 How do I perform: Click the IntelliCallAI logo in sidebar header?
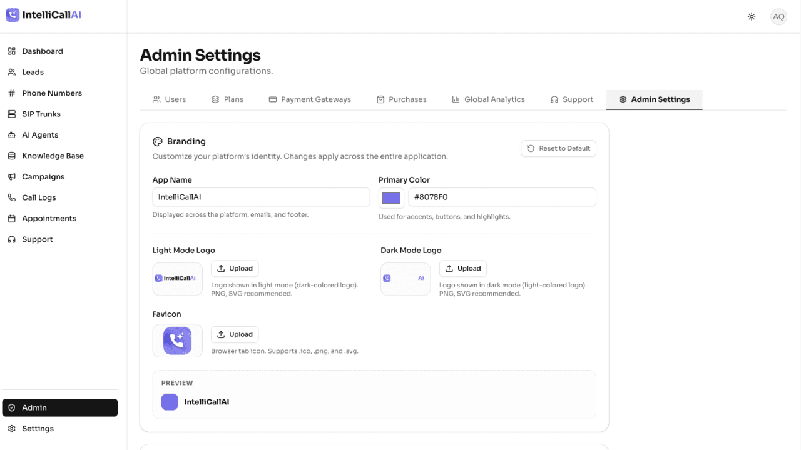click(44, 15)
